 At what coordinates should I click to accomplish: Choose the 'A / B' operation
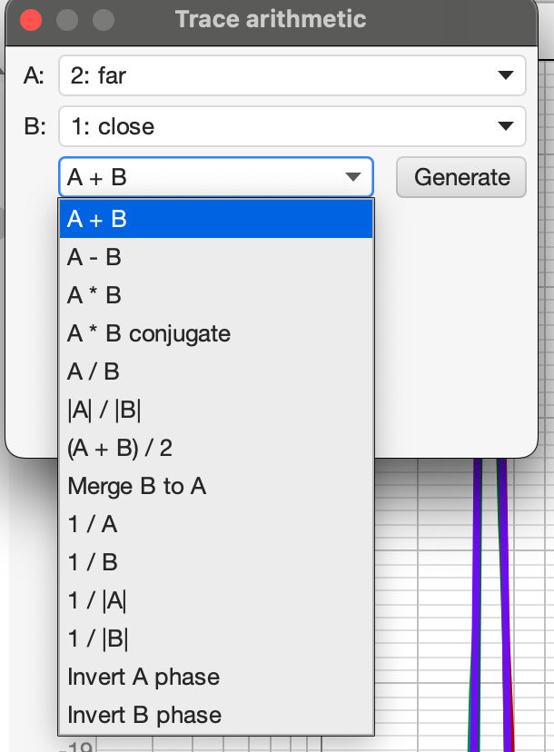pos(216,371)
